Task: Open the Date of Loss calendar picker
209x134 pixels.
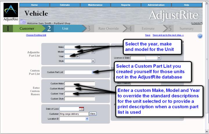Action: point(81,109)
